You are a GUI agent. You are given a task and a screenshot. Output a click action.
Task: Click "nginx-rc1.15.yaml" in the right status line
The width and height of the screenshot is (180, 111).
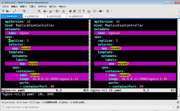click(x=106, y=90)
